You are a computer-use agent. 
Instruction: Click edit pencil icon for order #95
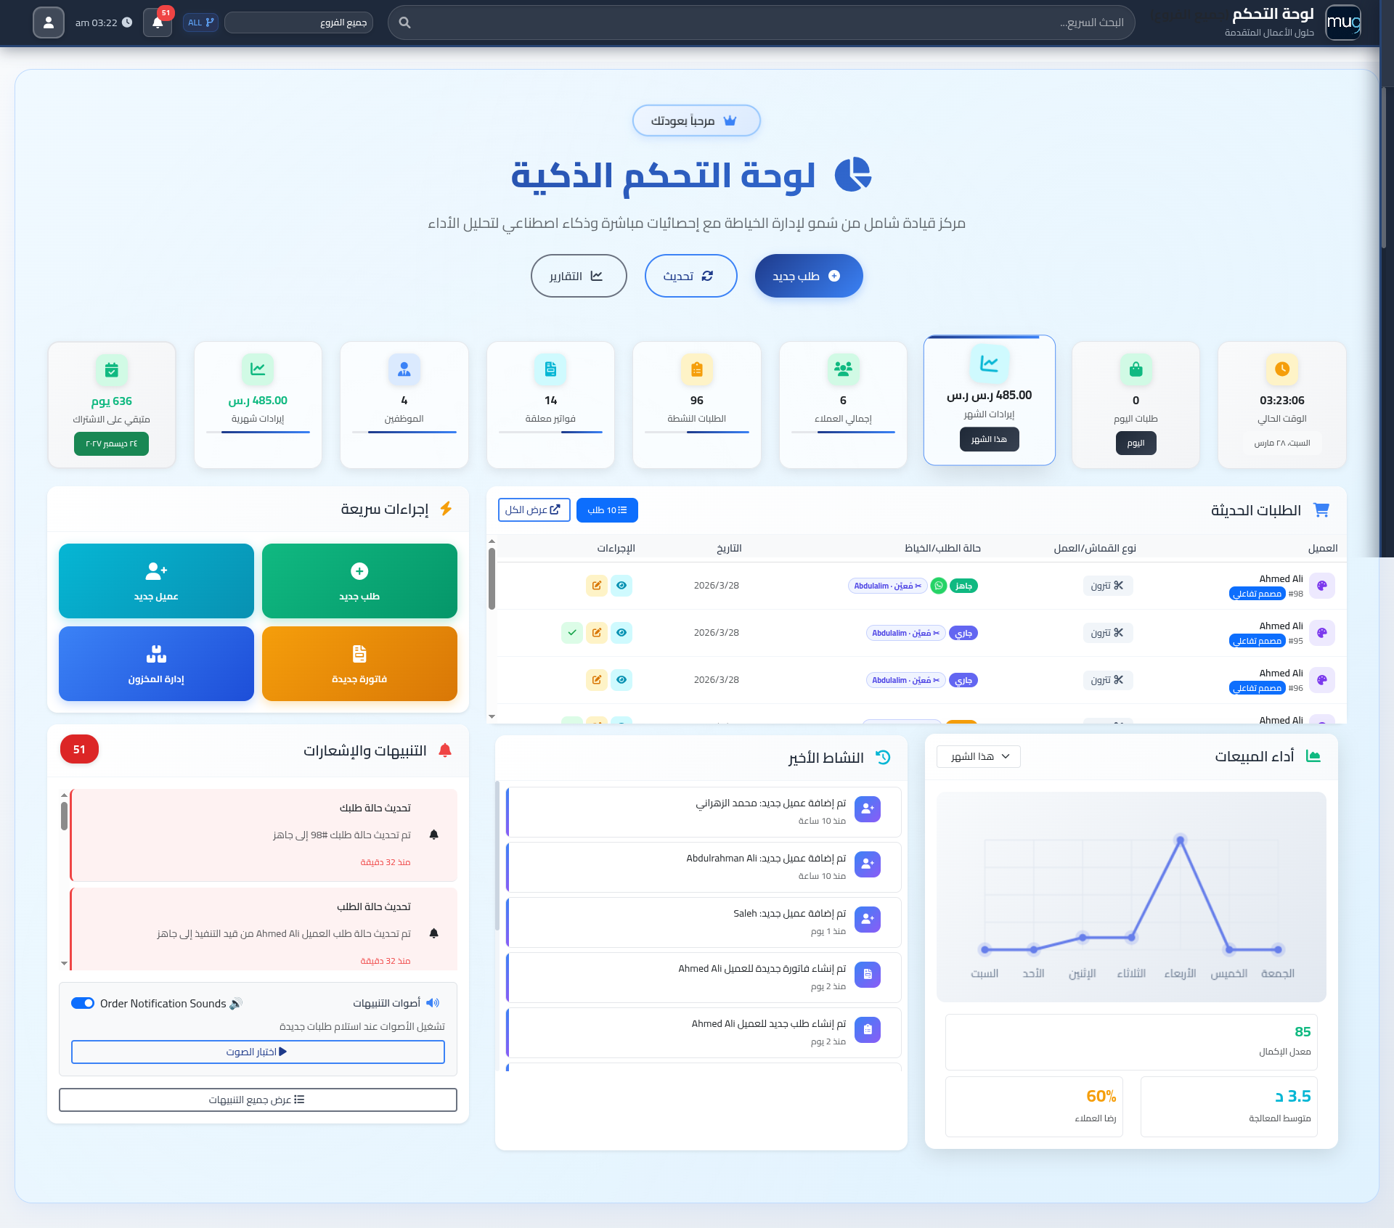597,633
